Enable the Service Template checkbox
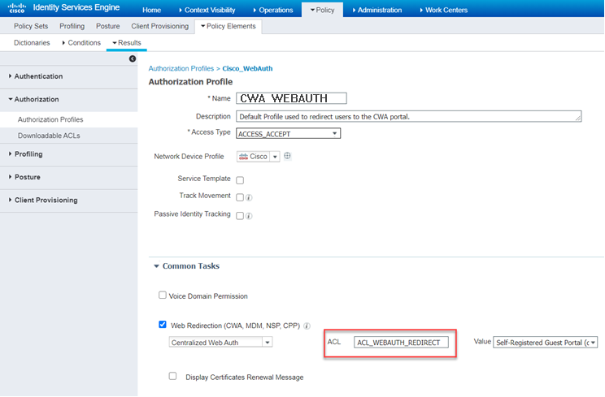This screenshot has height=397, width=605. pos(240,179)
